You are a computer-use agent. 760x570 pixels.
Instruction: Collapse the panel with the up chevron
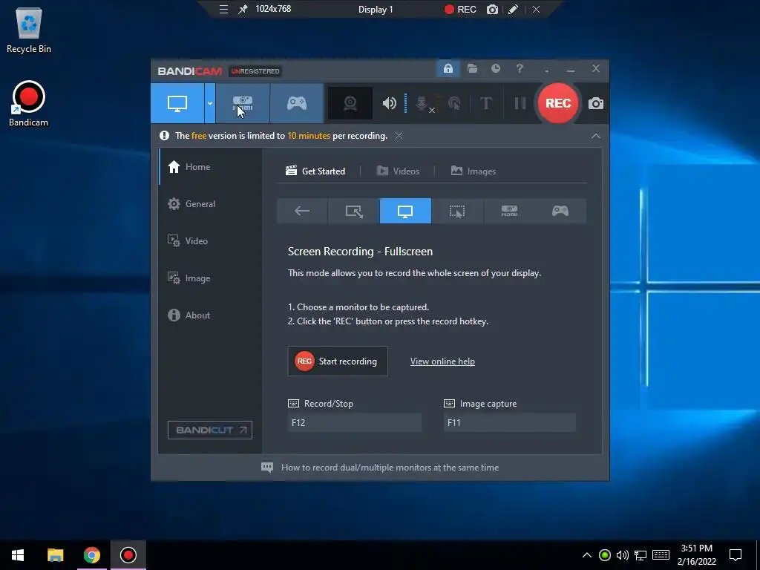pyautogui.click(x=596, y=137)
